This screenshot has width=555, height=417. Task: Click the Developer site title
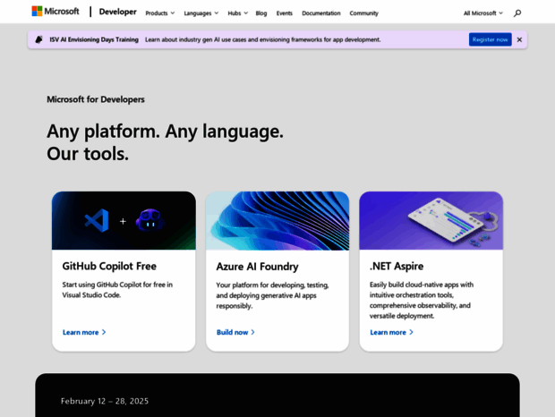[117, 12]
